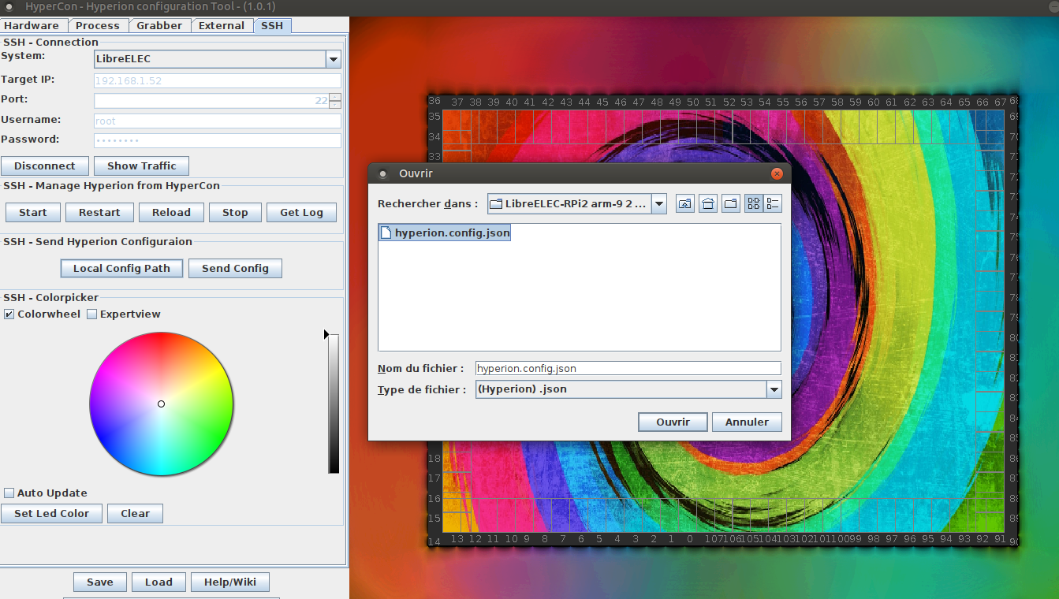Click the Password input field
1059x599 pixels.
218,140
